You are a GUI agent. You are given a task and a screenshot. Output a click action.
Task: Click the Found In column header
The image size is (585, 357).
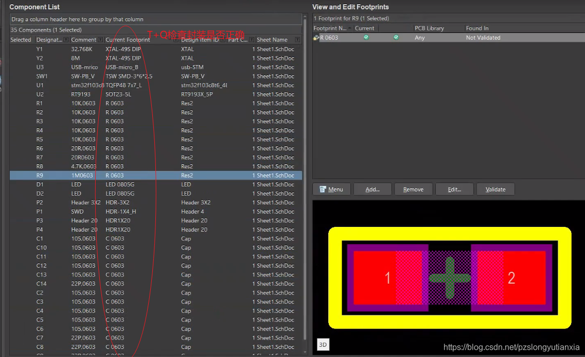(x=477, y=28)
